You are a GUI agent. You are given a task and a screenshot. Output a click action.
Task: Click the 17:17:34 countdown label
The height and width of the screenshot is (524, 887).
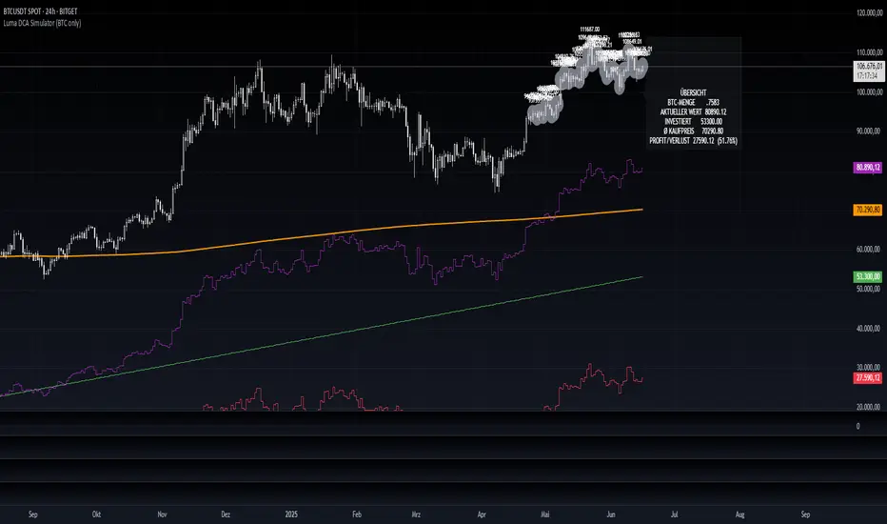pyautogui.click(x=867, y=76)
